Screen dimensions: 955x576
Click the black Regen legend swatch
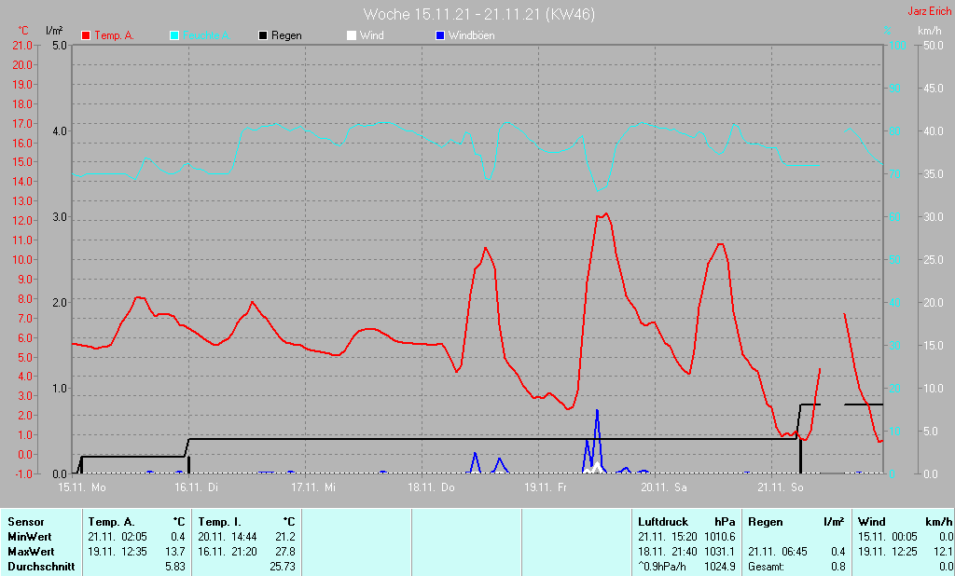pos(263,36)
